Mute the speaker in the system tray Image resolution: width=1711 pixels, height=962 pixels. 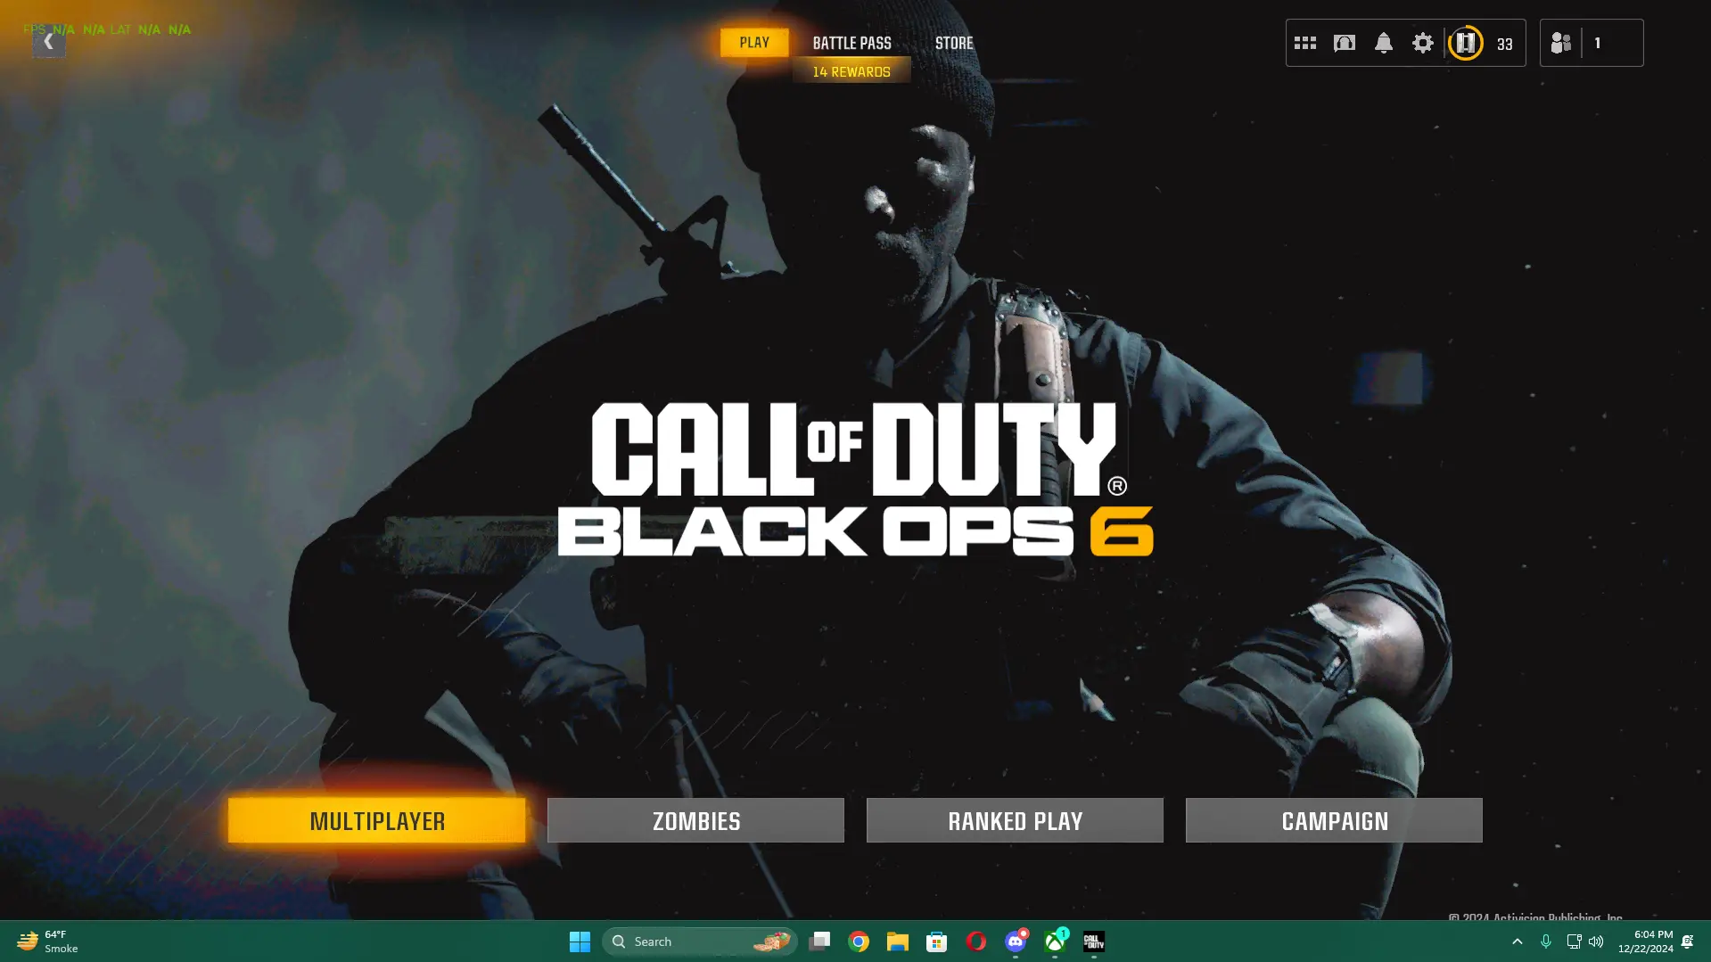tap(1596, 941)
